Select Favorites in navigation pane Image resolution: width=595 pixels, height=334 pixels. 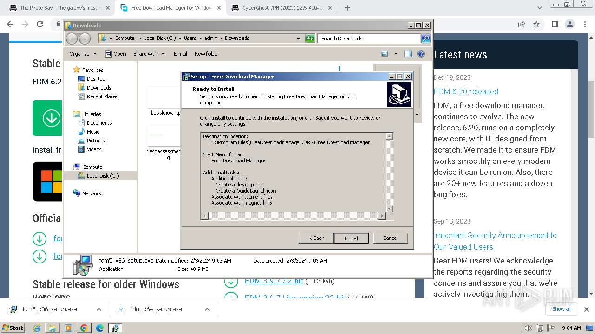(93, 70)
